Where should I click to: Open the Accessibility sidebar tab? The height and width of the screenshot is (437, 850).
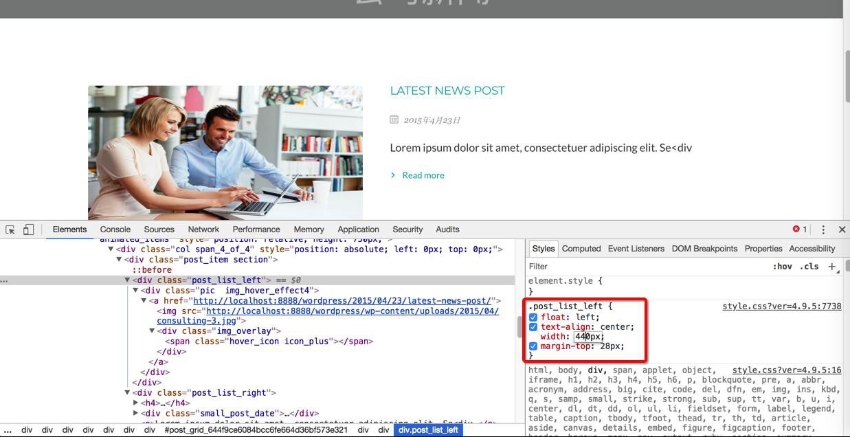(x=812, y=249)
